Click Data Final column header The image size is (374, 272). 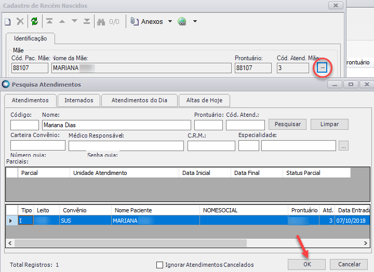coord(257,173)
